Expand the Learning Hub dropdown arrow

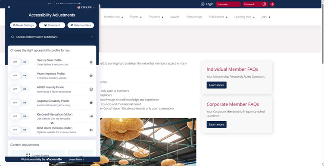coord(254,17)
